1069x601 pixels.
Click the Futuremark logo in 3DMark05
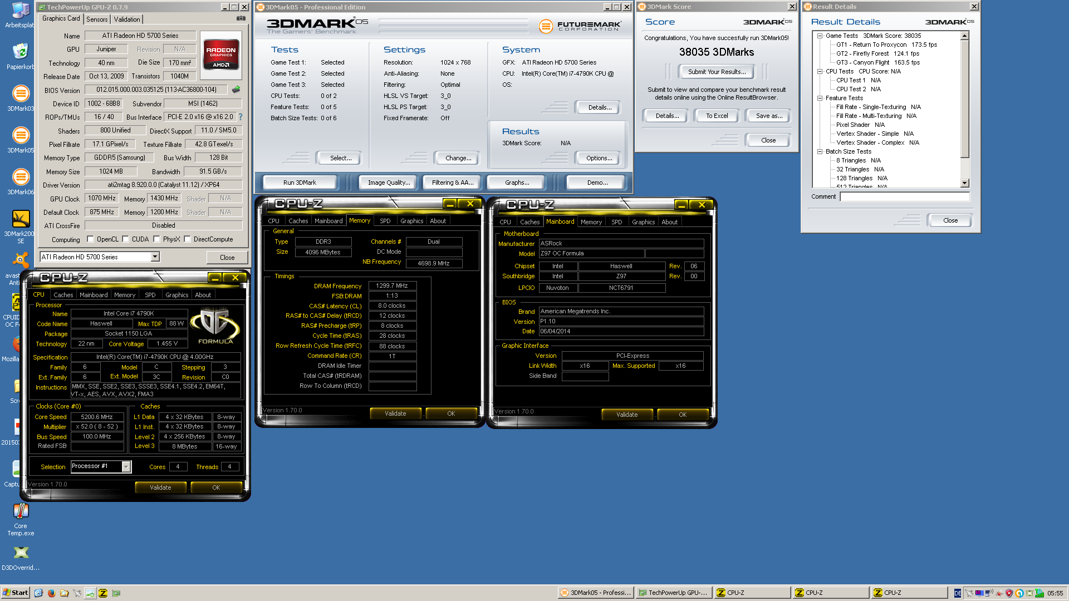click(580, 26)
